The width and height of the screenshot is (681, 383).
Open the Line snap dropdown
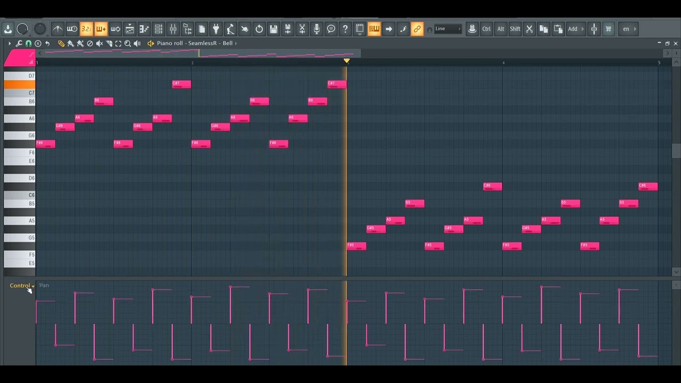[x=448, y=29]
